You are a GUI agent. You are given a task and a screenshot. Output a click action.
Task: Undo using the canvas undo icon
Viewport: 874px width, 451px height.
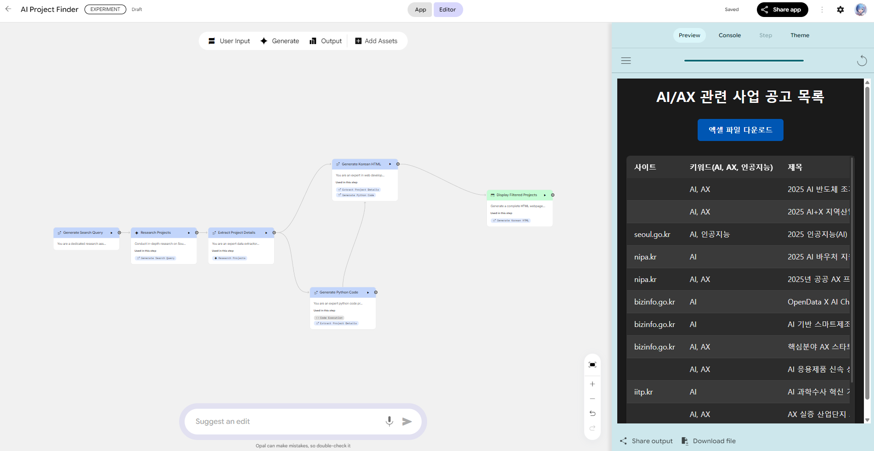click(x=592, y=413)
